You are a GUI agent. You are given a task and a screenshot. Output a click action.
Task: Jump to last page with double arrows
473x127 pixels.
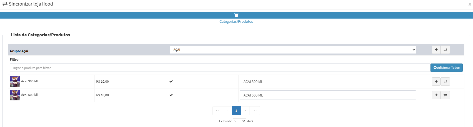coord(254,111)
